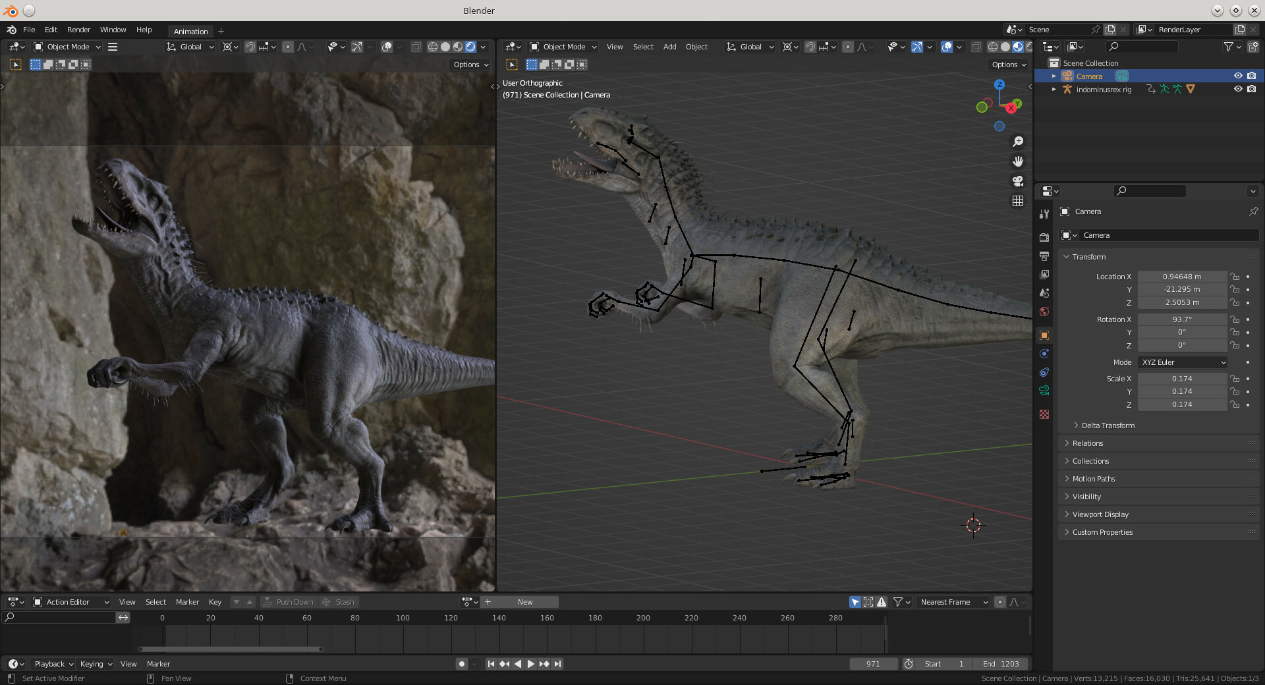1265x685 pixels.
Task: Select the Output Properties printer icon
Action: click(1044, 256)
